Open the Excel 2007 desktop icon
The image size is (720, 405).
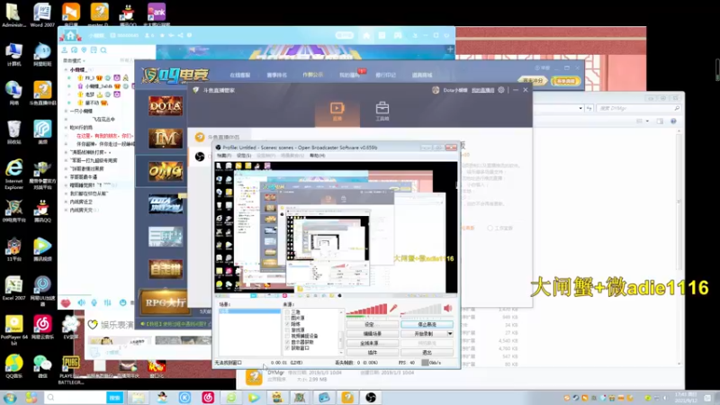coord(13,288)
